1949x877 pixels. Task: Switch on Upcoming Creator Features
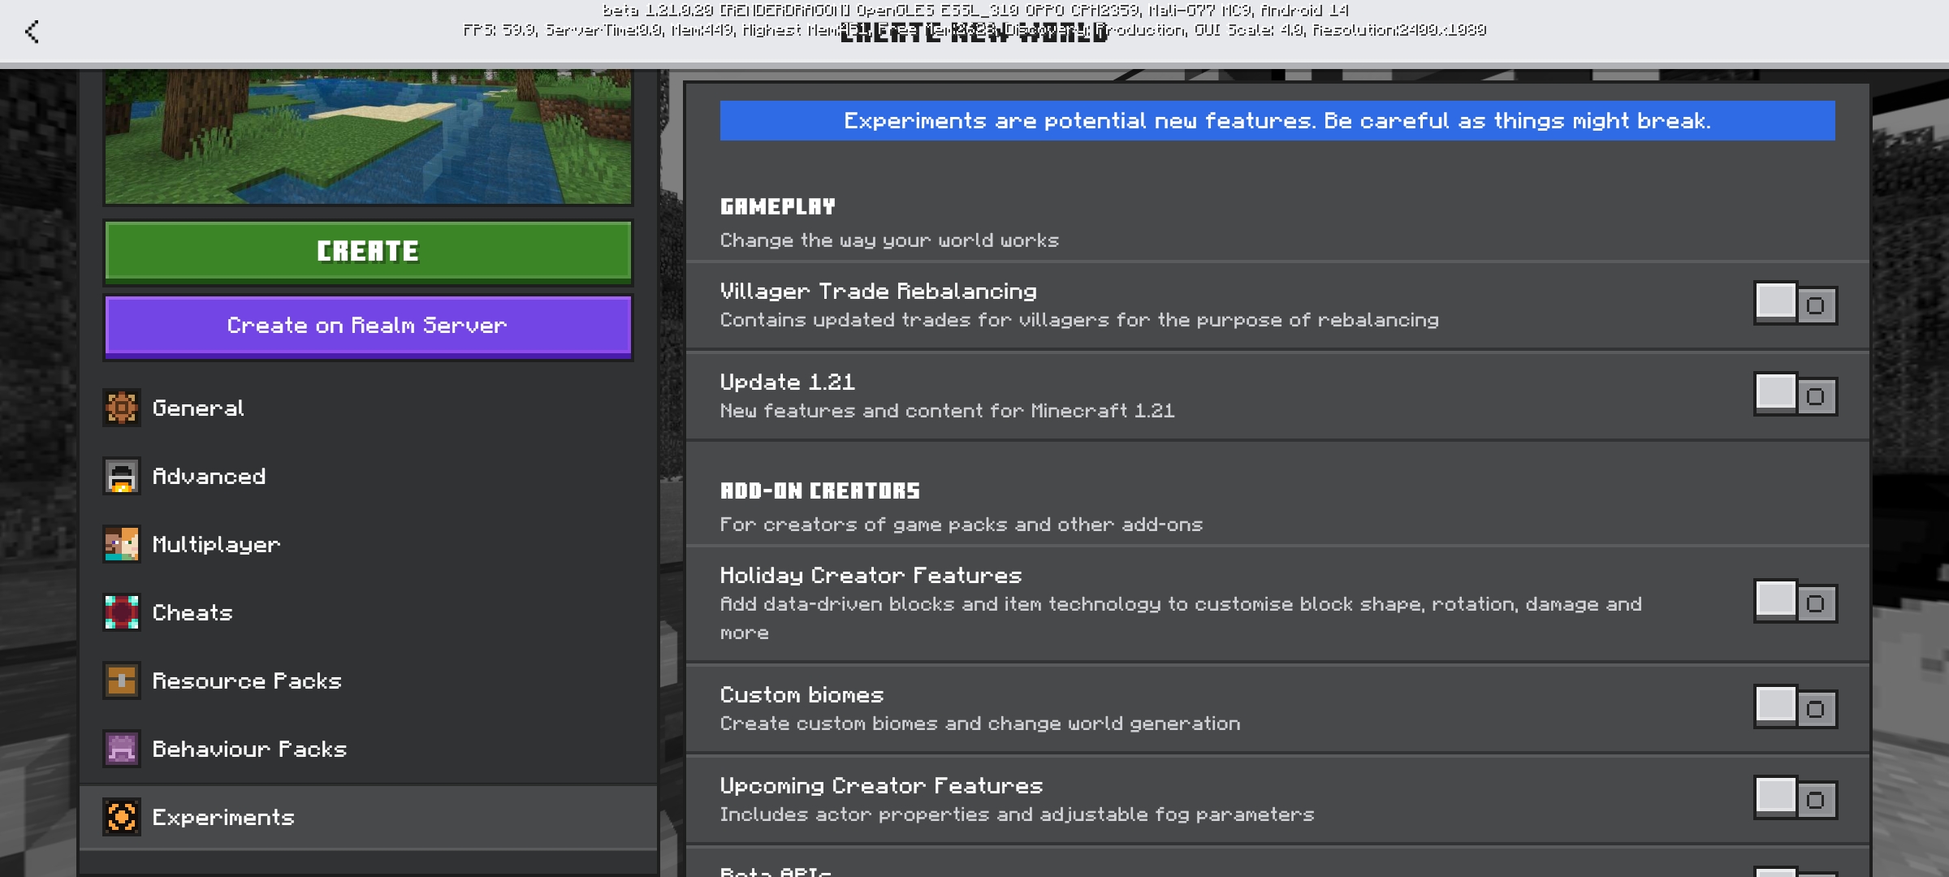tap(1795, 799)
